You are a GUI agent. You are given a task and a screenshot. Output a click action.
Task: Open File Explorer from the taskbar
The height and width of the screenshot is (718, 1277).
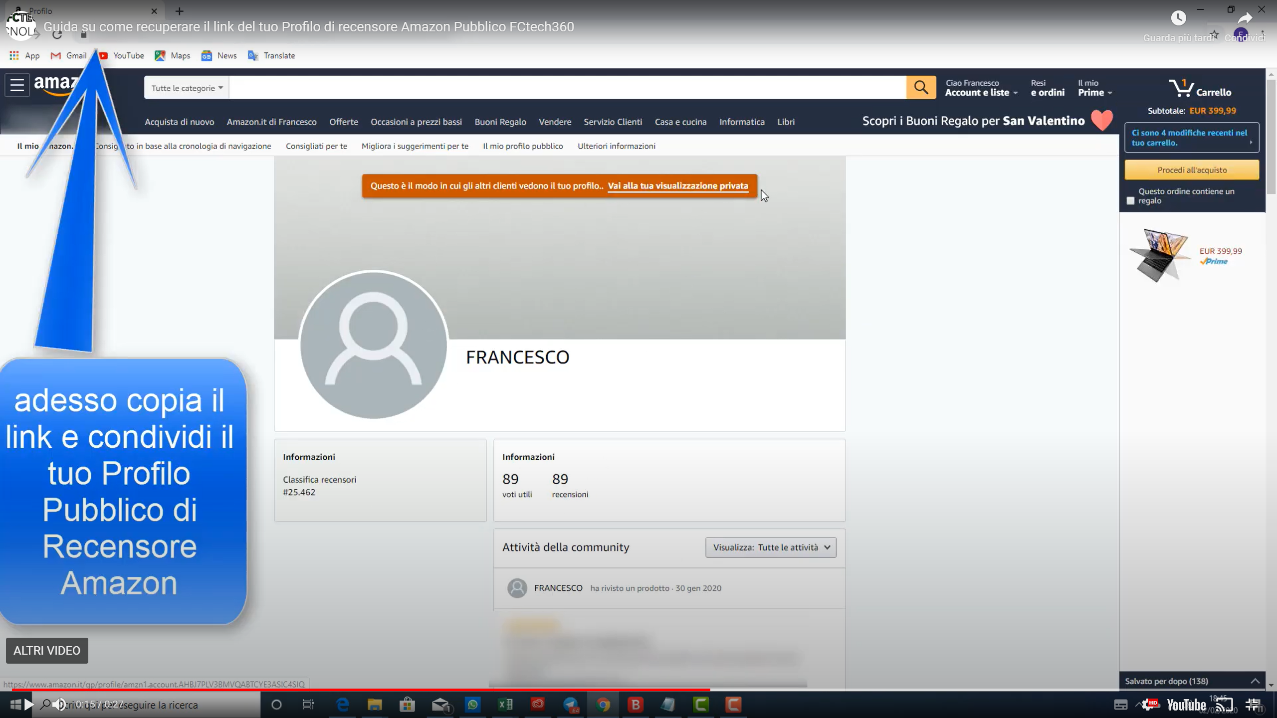tap(375, 705)
